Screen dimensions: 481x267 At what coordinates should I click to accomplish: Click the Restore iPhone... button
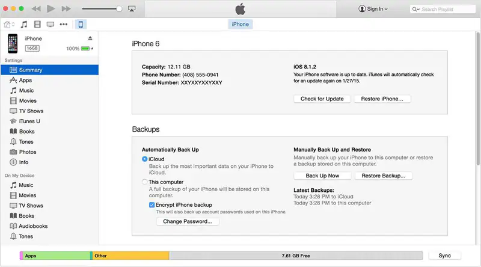pos(382,99)
